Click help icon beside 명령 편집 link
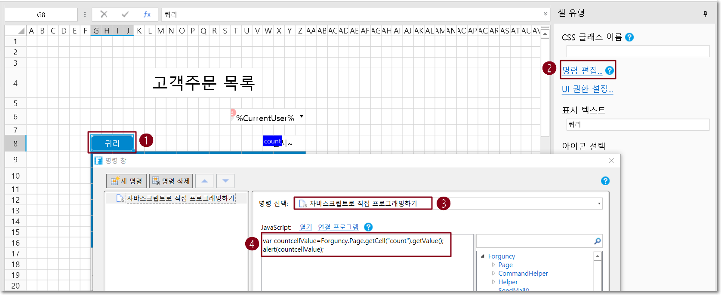Viewport: 721px width, 295px height. 610,70
